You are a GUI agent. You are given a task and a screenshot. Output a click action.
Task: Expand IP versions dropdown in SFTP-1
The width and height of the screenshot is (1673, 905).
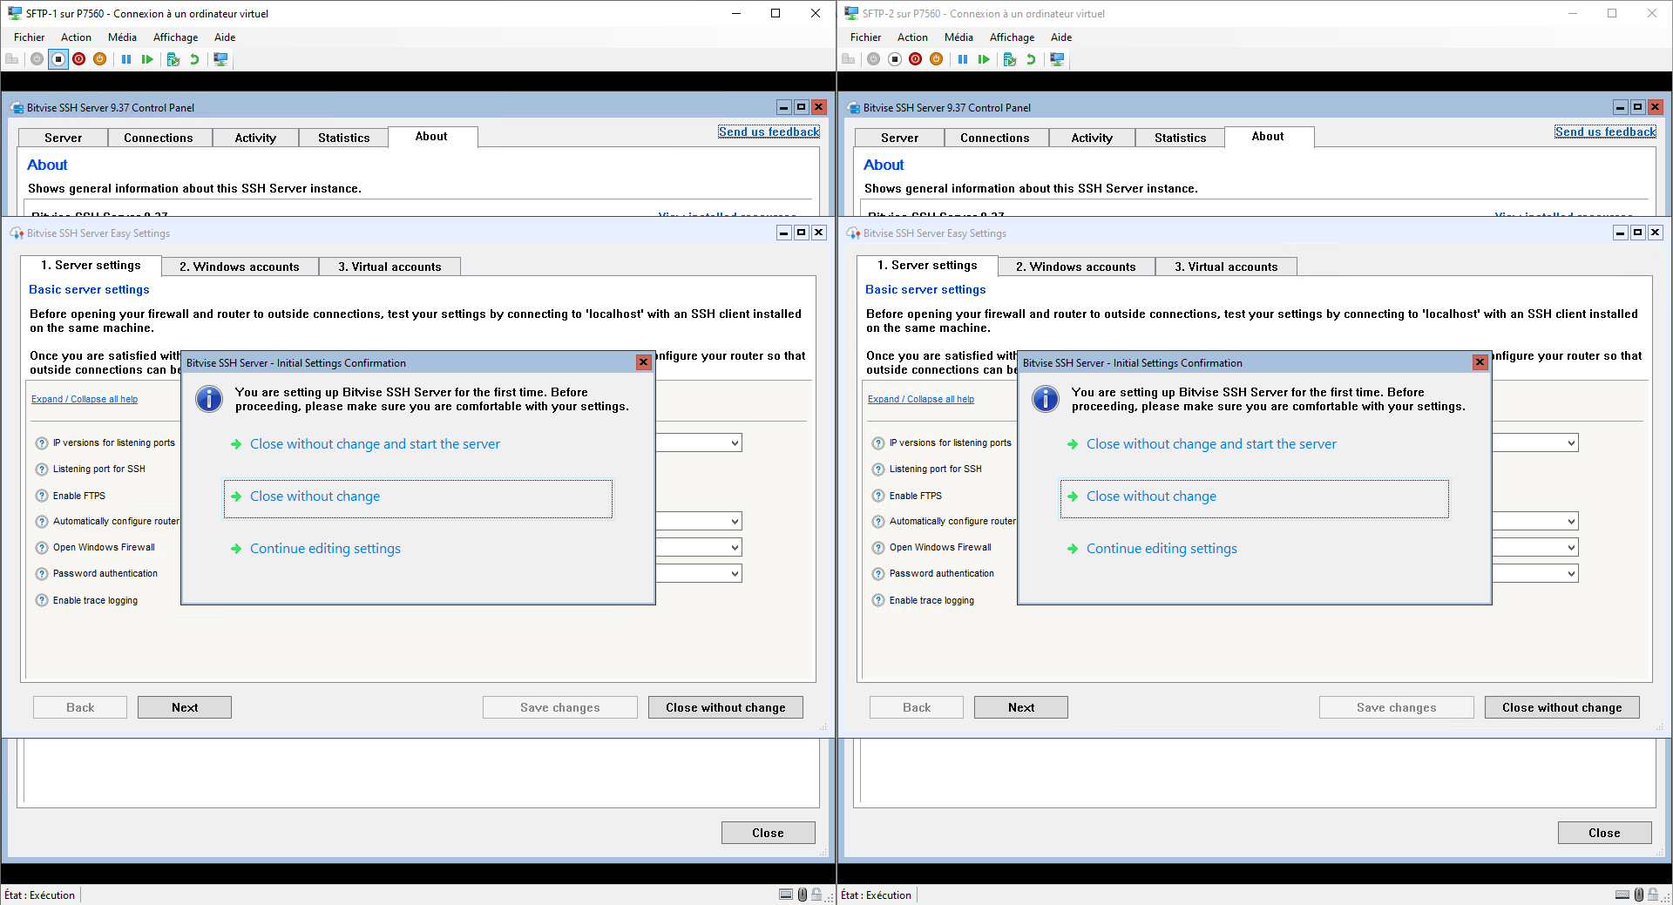point(735,443)
